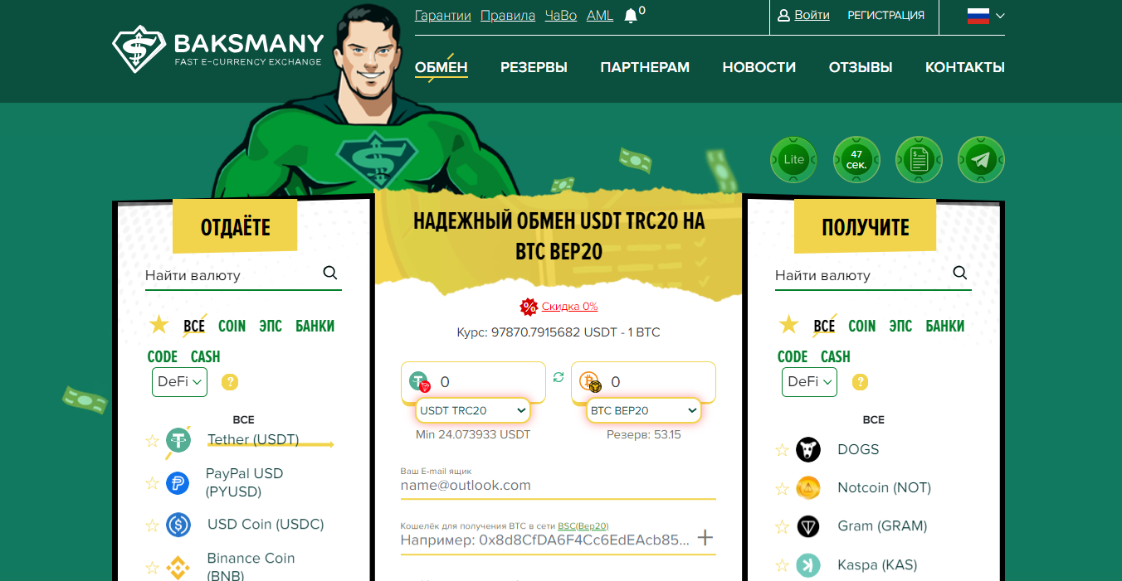This screenshot has height=581, width=1122.
Task: Focus the Ваш E-mail input field
Action: (558, 485)
